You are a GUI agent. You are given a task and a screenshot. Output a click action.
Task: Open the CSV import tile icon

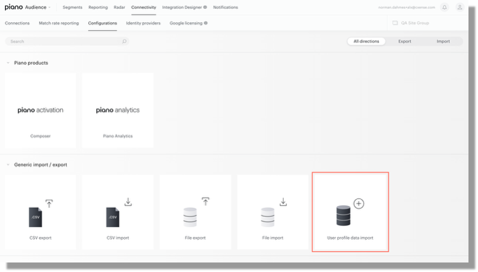click(118, 212)
